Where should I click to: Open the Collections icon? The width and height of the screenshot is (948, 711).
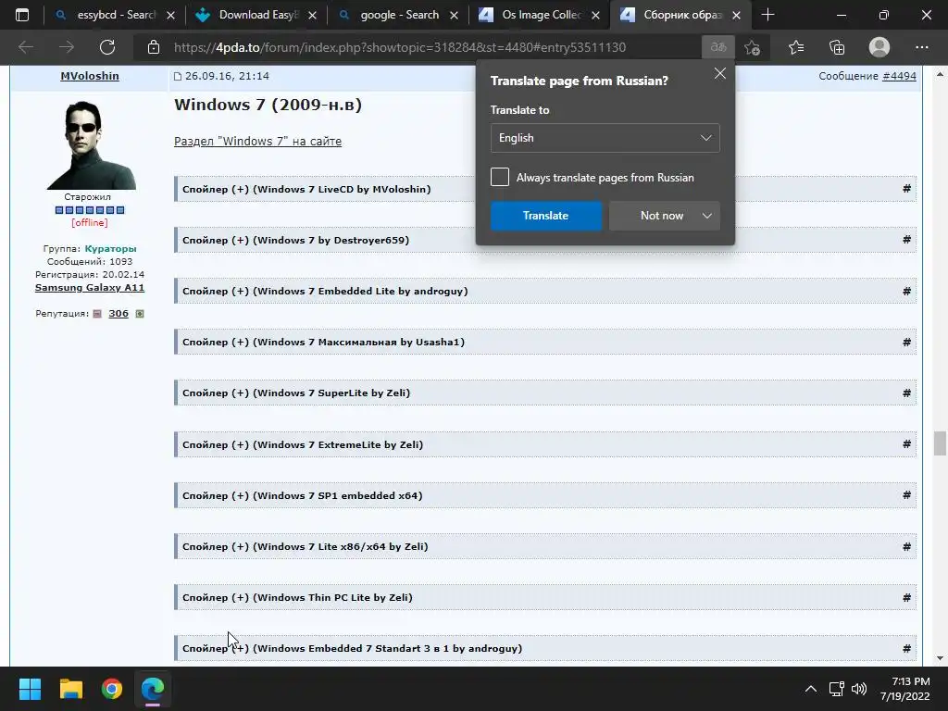point(837,47)
